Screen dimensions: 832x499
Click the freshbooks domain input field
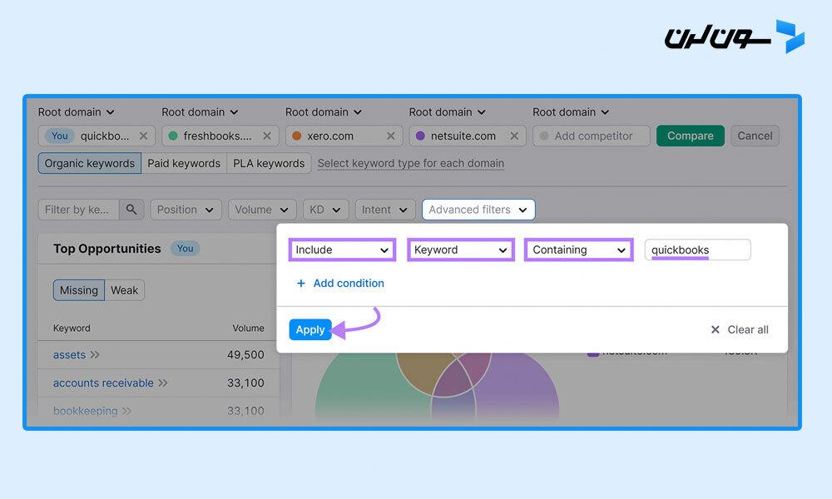(x=220, y=136)
